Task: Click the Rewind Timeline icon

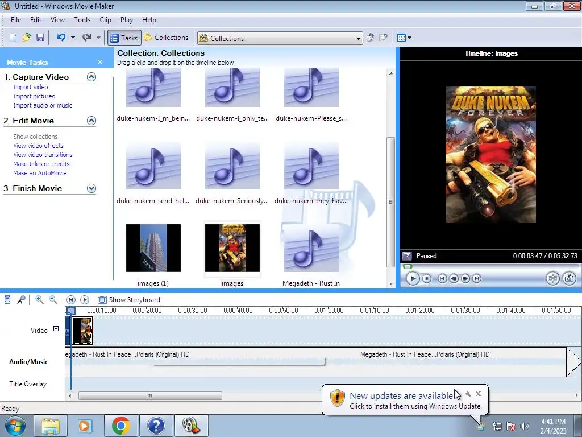Action: (x=71, y=299)
